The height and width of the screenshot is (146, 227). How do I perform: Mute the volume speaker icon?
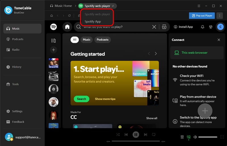coord(195,137)
